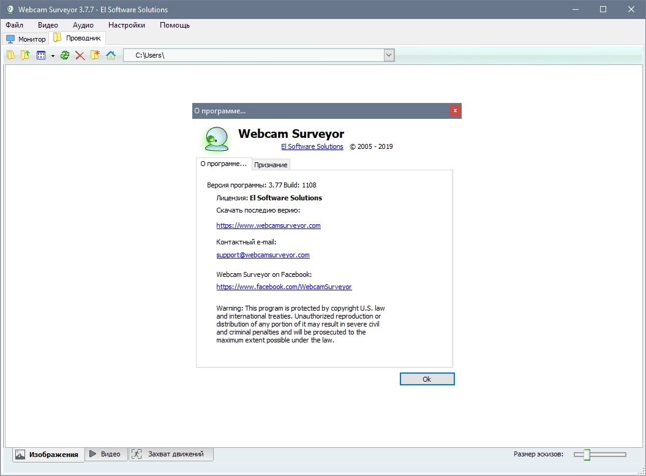Screen dimensions: 646x476
Task: Switch to the bottom Видео tab
Action: click(x=106, y=454)
